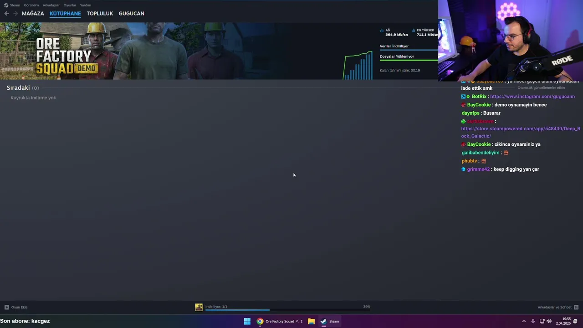
Task: Open the Deep Rock Galactic store link
Action: point(521,133)
